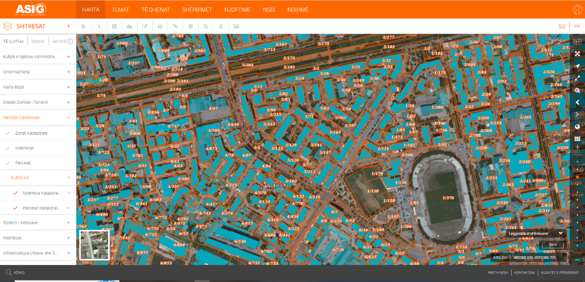Switch language to EN
585x282 pixels.
click(x=577, y=26)
